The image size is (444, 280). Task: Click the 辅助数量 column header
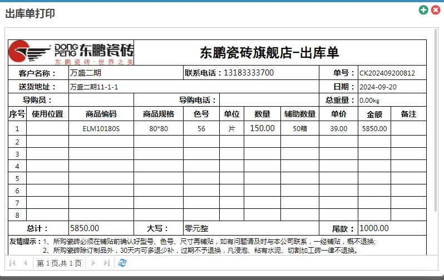coord(300,114)
